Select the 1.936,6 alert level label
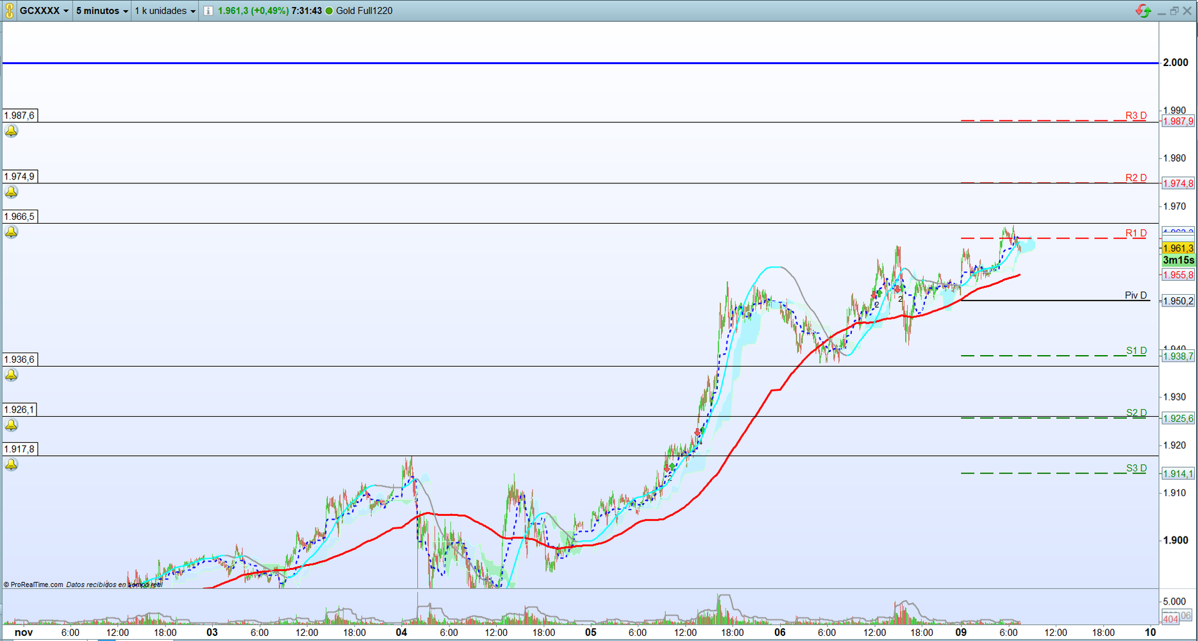Screen dimensions: 1198x641 click(19, 360)
